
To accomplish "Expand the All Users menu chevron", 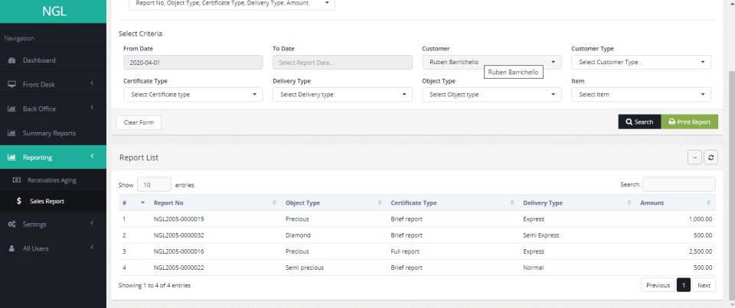I will coord(93,248).
